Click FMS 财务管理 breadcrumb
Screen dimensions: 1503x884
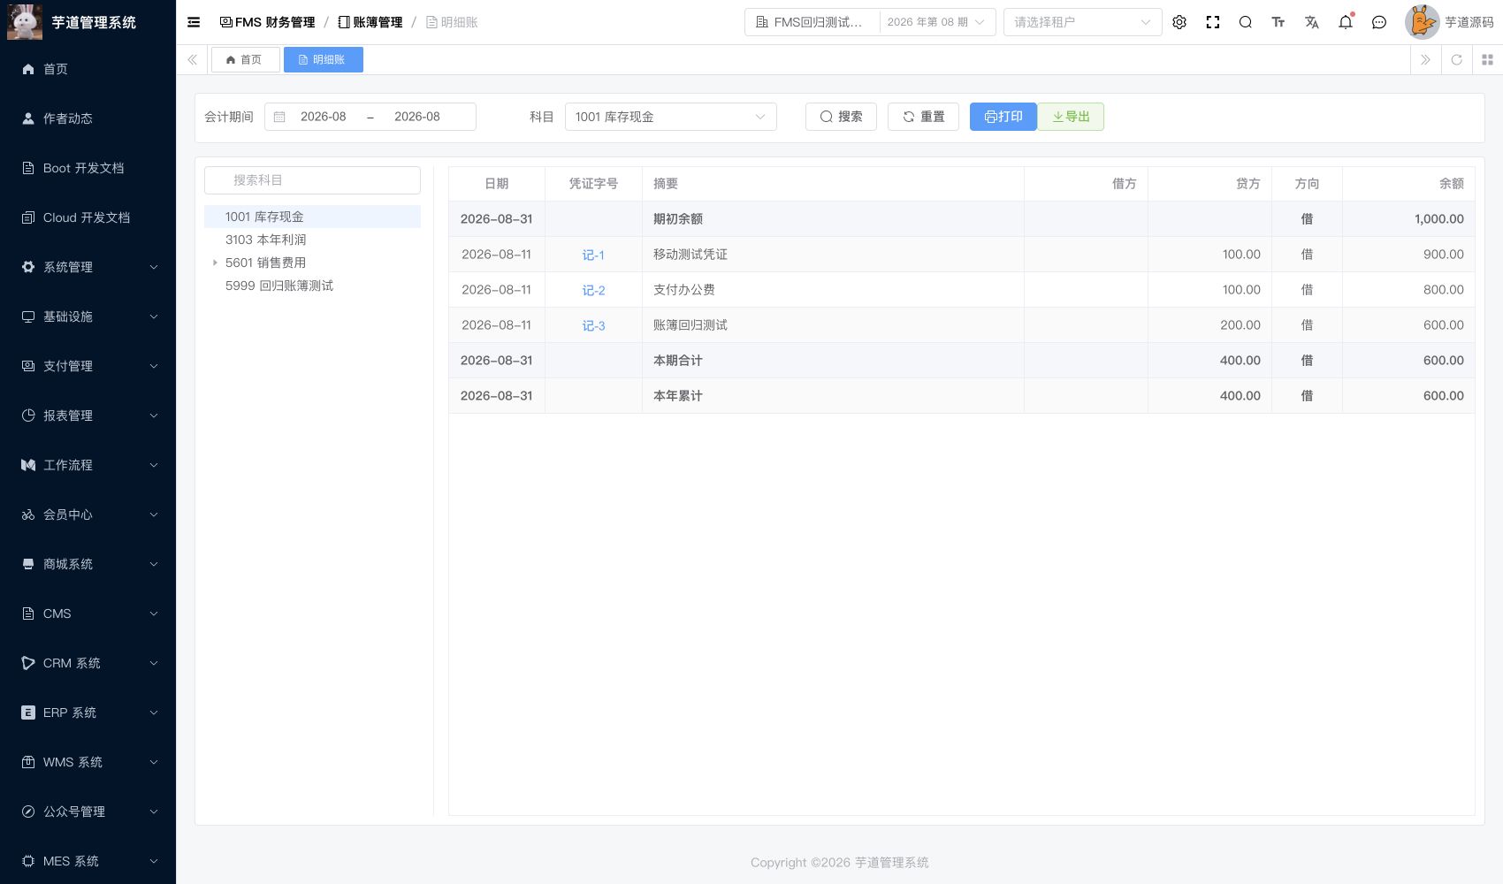point(267,22)
